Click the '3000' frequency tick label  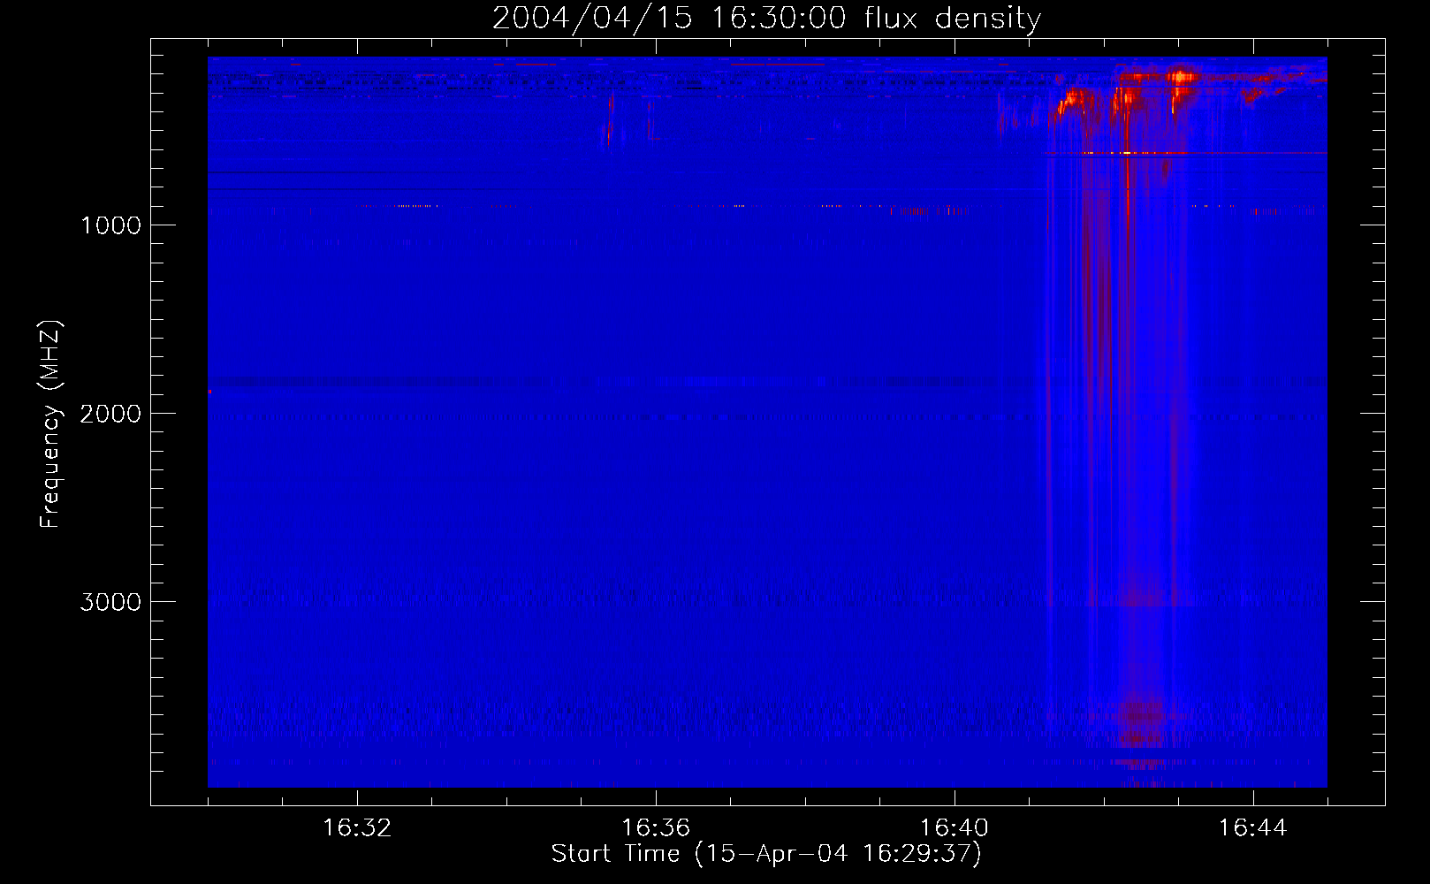coord(110,602)
